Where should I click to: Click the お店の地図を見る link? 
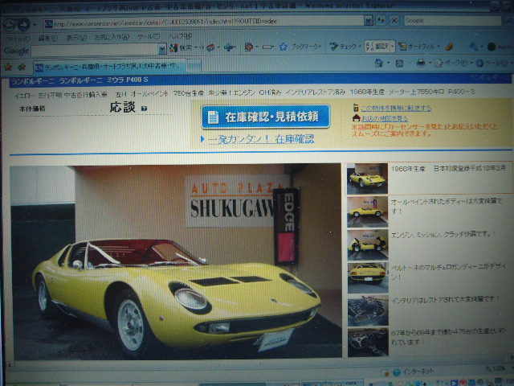[x=385, y=118]
